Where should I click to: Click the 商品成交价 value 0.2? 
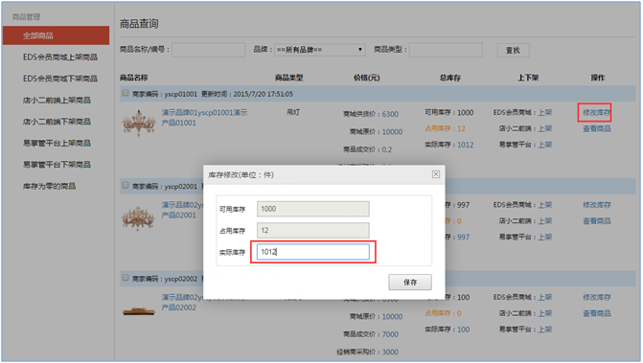pos(387,149)
